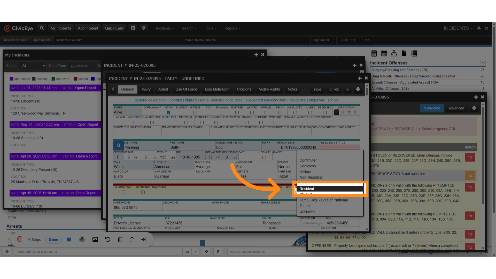
Task: Toggle the Juvenile checkbox
Action: [x=264, y=158]
